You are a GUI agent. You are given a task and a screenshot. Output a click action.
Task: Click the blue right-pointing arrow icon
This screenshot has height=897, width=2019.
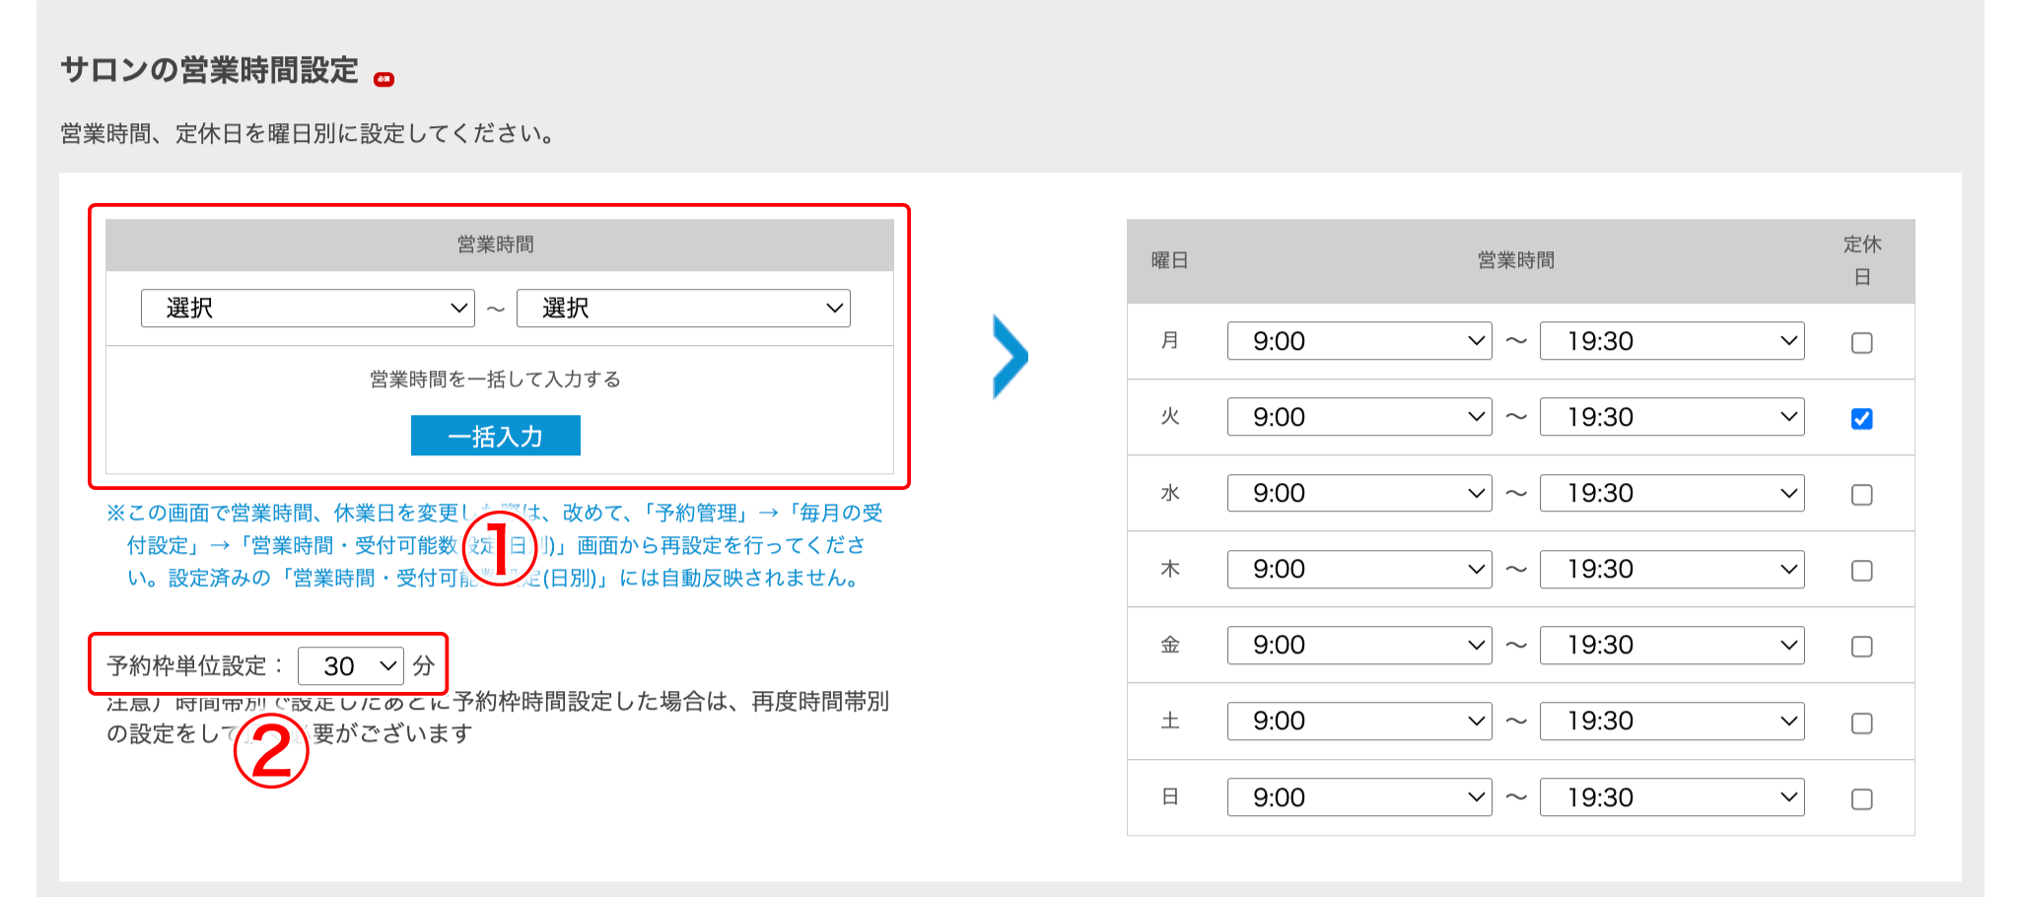click(1009, 357)
